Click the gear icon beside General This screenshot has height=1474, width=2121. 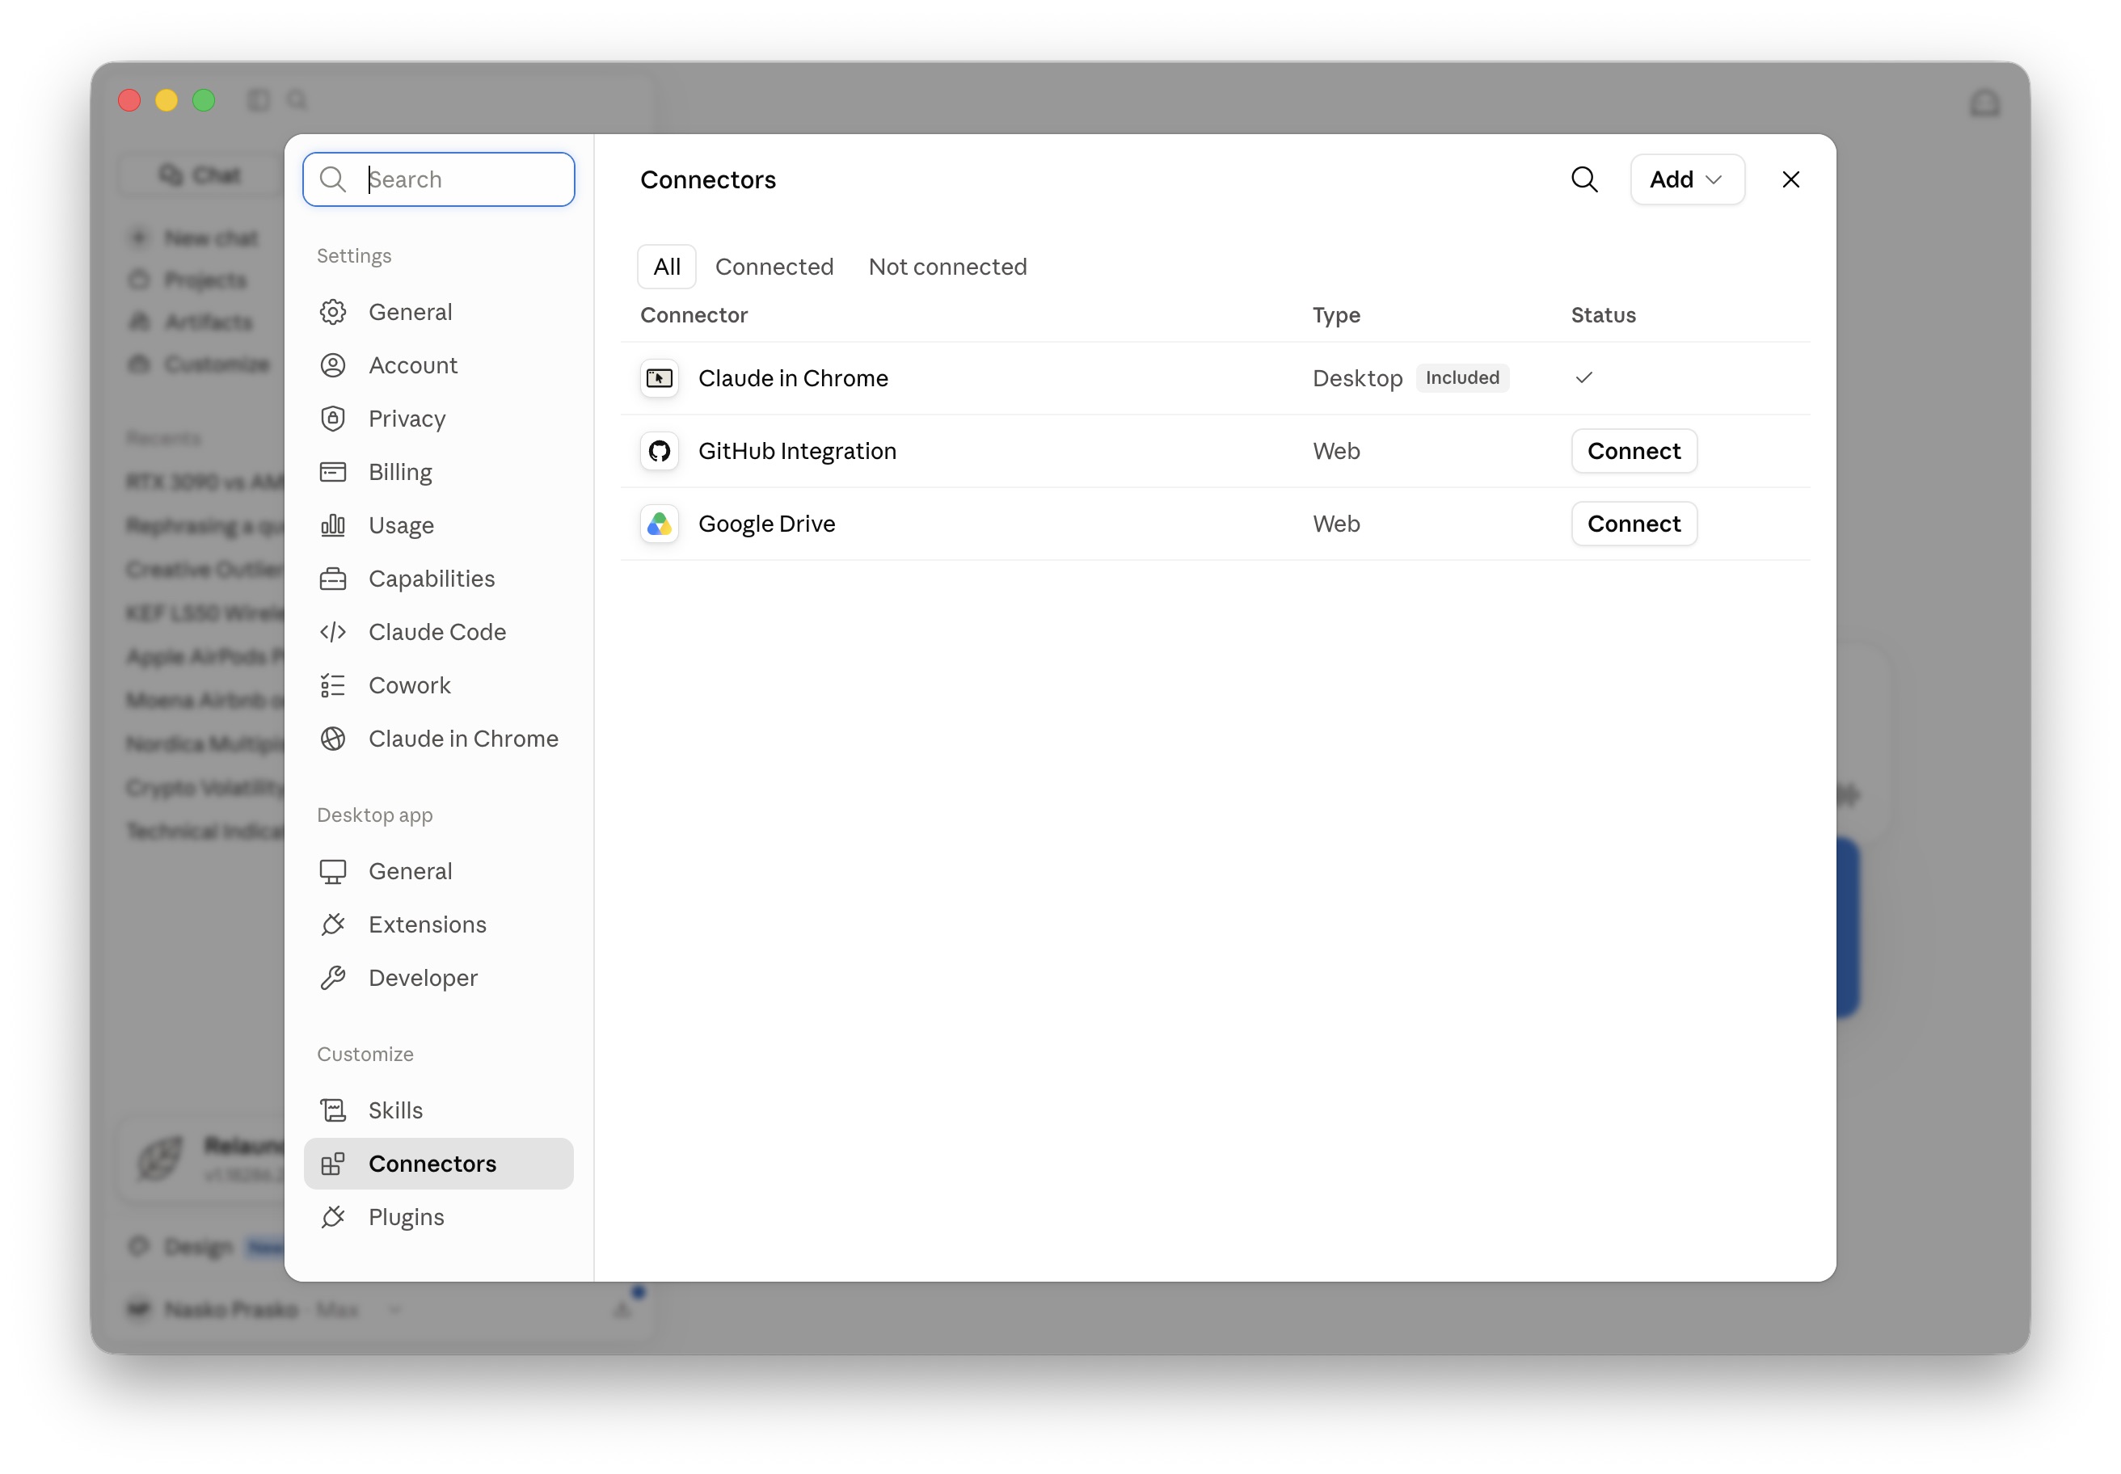(x=334, y=312)
